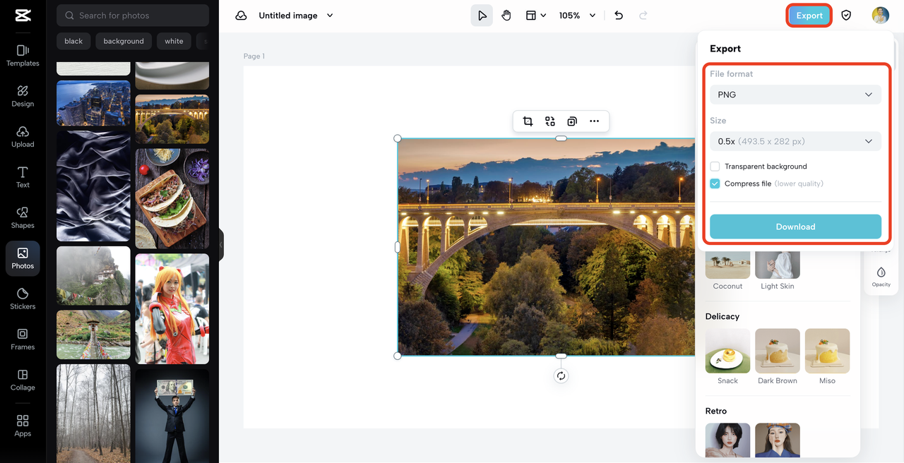Screen dimensions: 904x463
Task: Open the Opacity control
Action: pyautogui.click(x=881, y=276)
